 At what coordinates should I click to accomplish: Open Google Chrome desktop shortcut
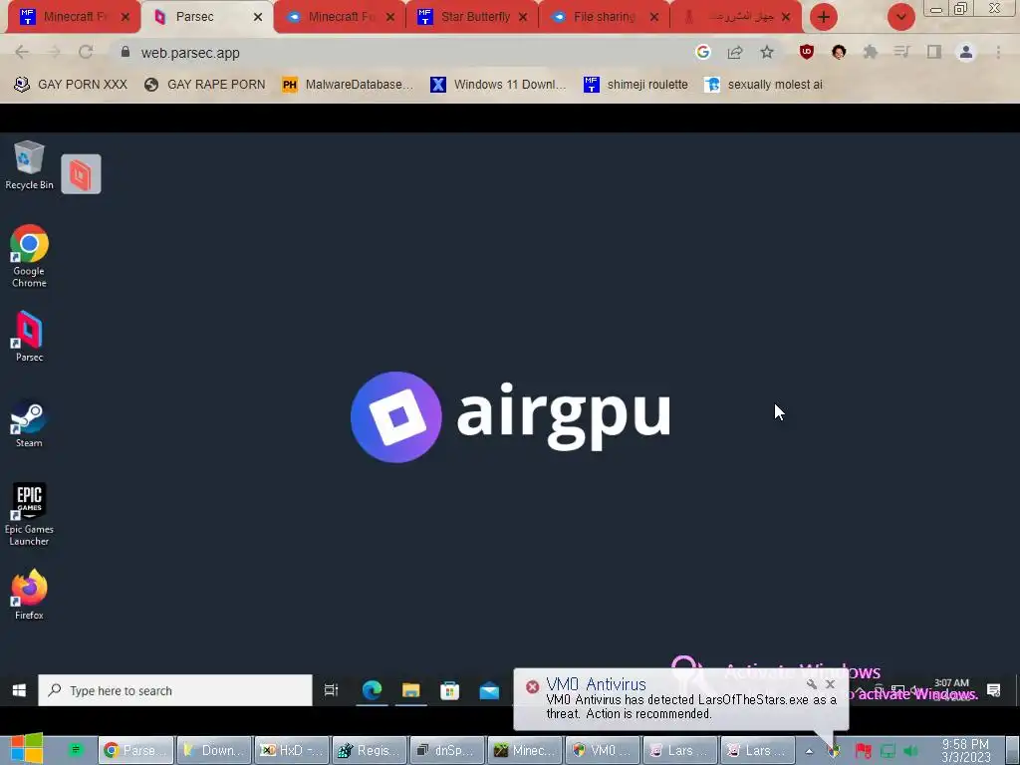pos(29,256)
